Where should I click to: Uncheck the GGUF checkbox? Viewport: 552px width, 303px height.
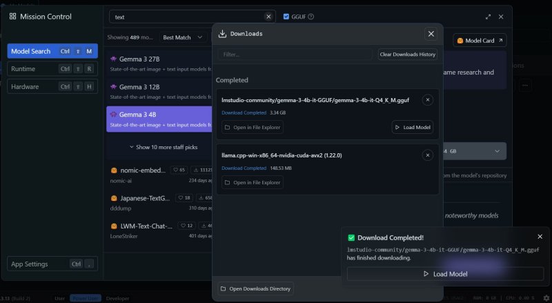(287, 17)
